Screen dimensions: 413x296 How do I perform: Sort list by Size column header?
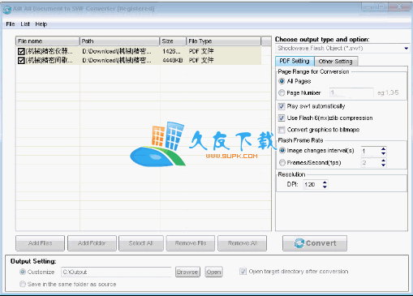[173, 41]
